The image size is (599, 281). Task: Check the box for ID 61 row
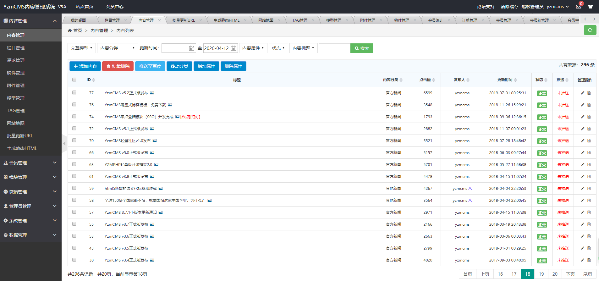coord(74,176)
